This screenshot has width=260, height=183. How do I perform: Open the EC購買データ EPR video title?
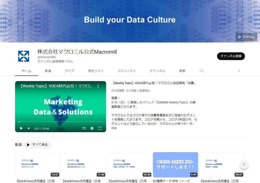point(171,181)
